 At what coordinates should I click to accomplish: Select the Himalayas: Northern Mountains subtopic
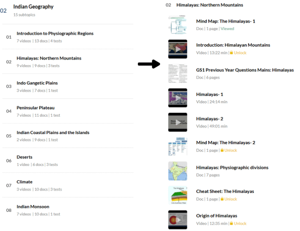point(68,62)
